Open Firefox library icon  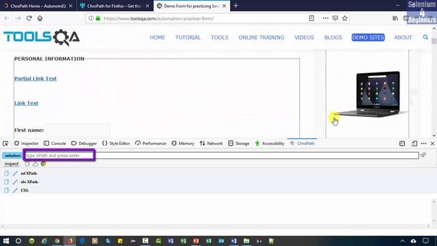click(x=395, y=18)
